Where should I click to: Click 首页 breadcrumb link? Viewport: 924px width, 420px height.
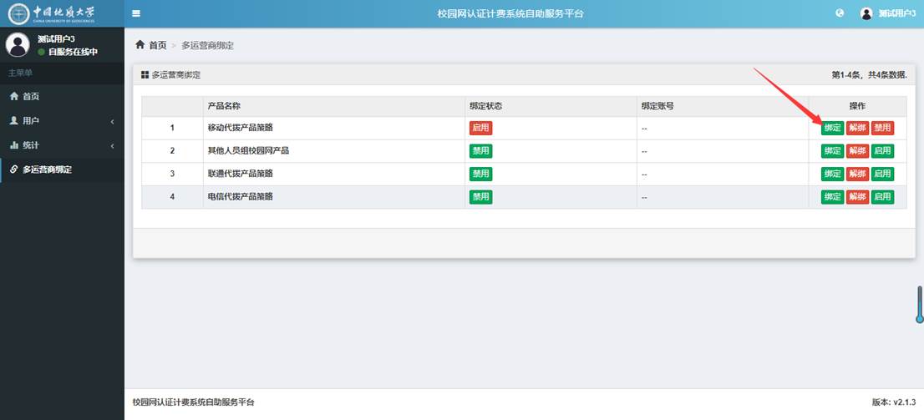click(157, 45)
